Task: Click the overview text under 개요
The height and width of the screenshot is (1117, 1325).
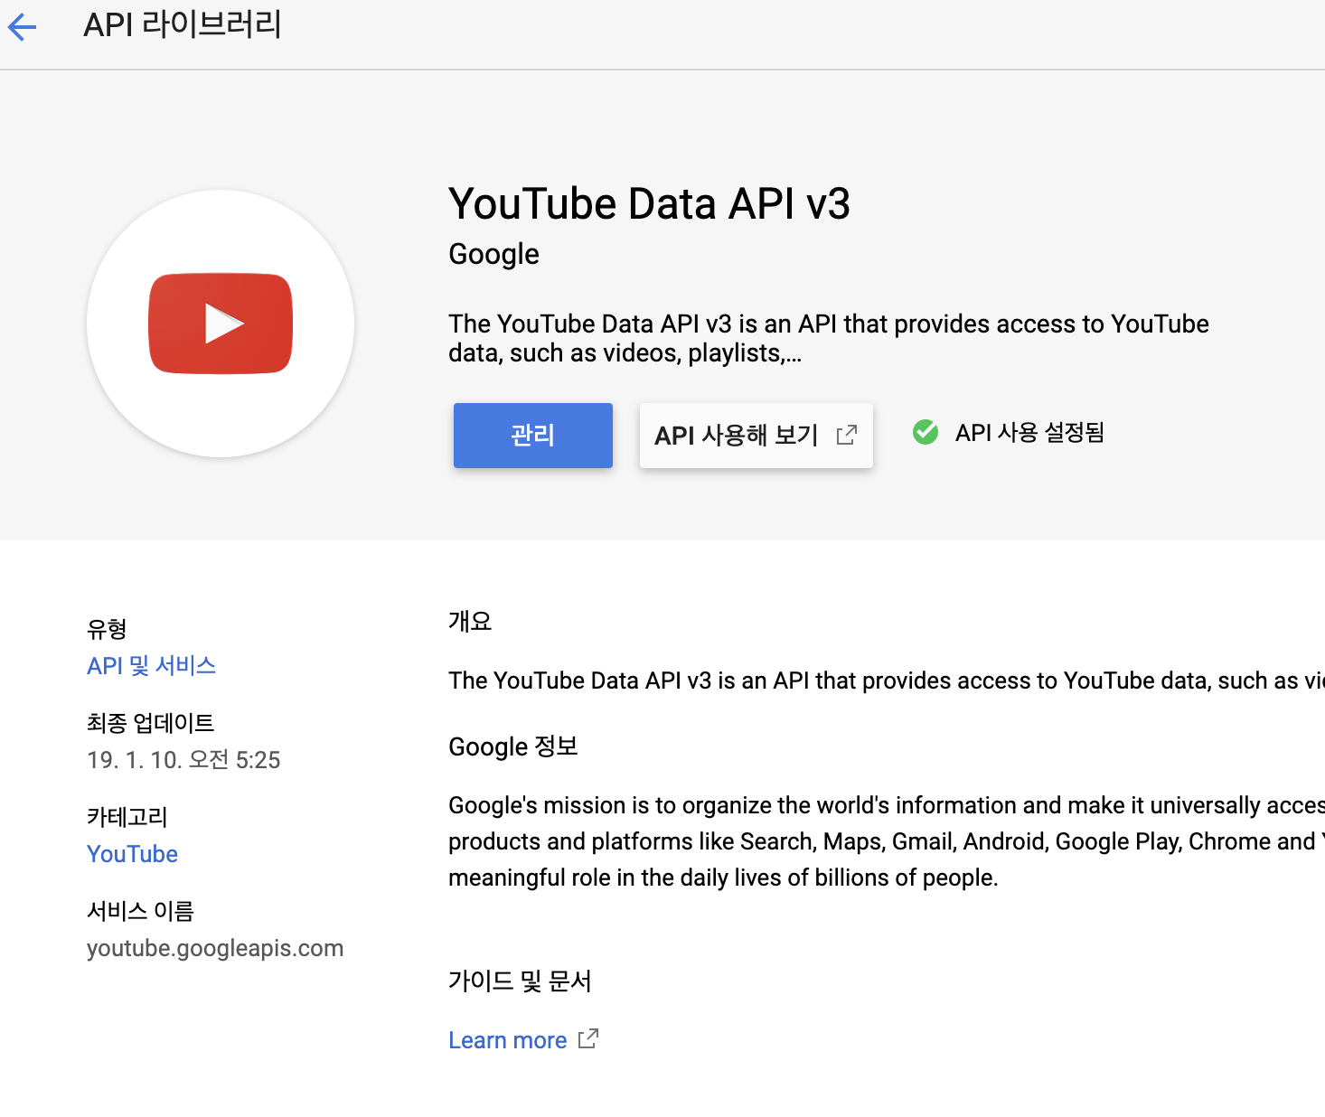Action: (887, 681)
